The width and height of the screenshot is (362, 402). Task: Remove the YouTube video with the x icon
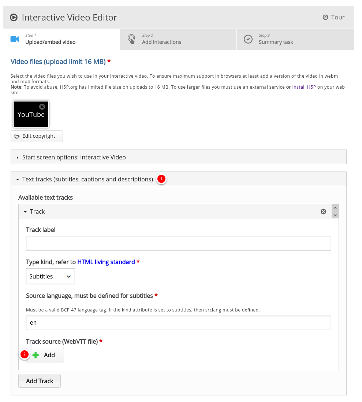tap(42, 107)
